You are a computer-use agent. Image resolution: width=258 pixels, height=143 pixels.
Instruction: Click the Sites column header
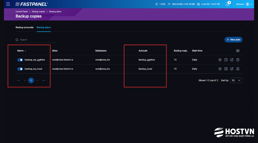[55, 51]
